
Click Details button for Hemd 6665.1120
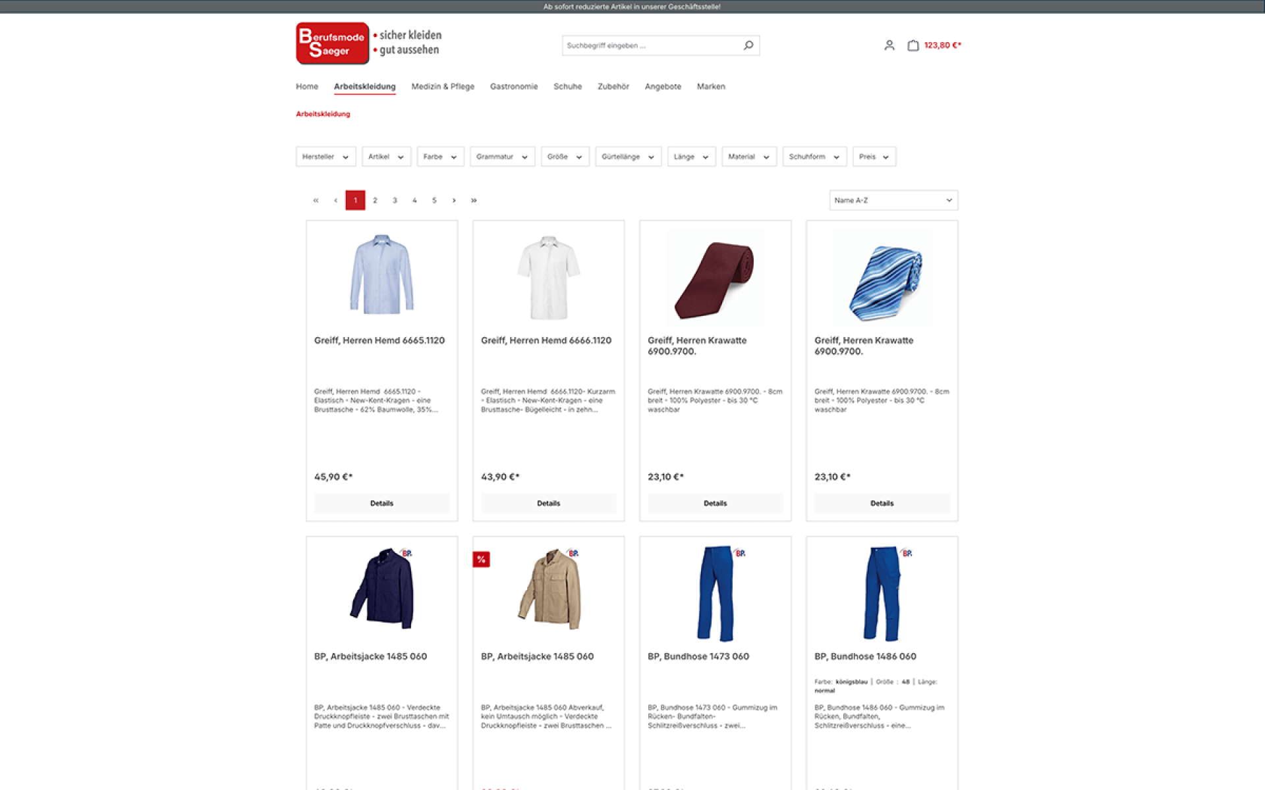point(381,503)
